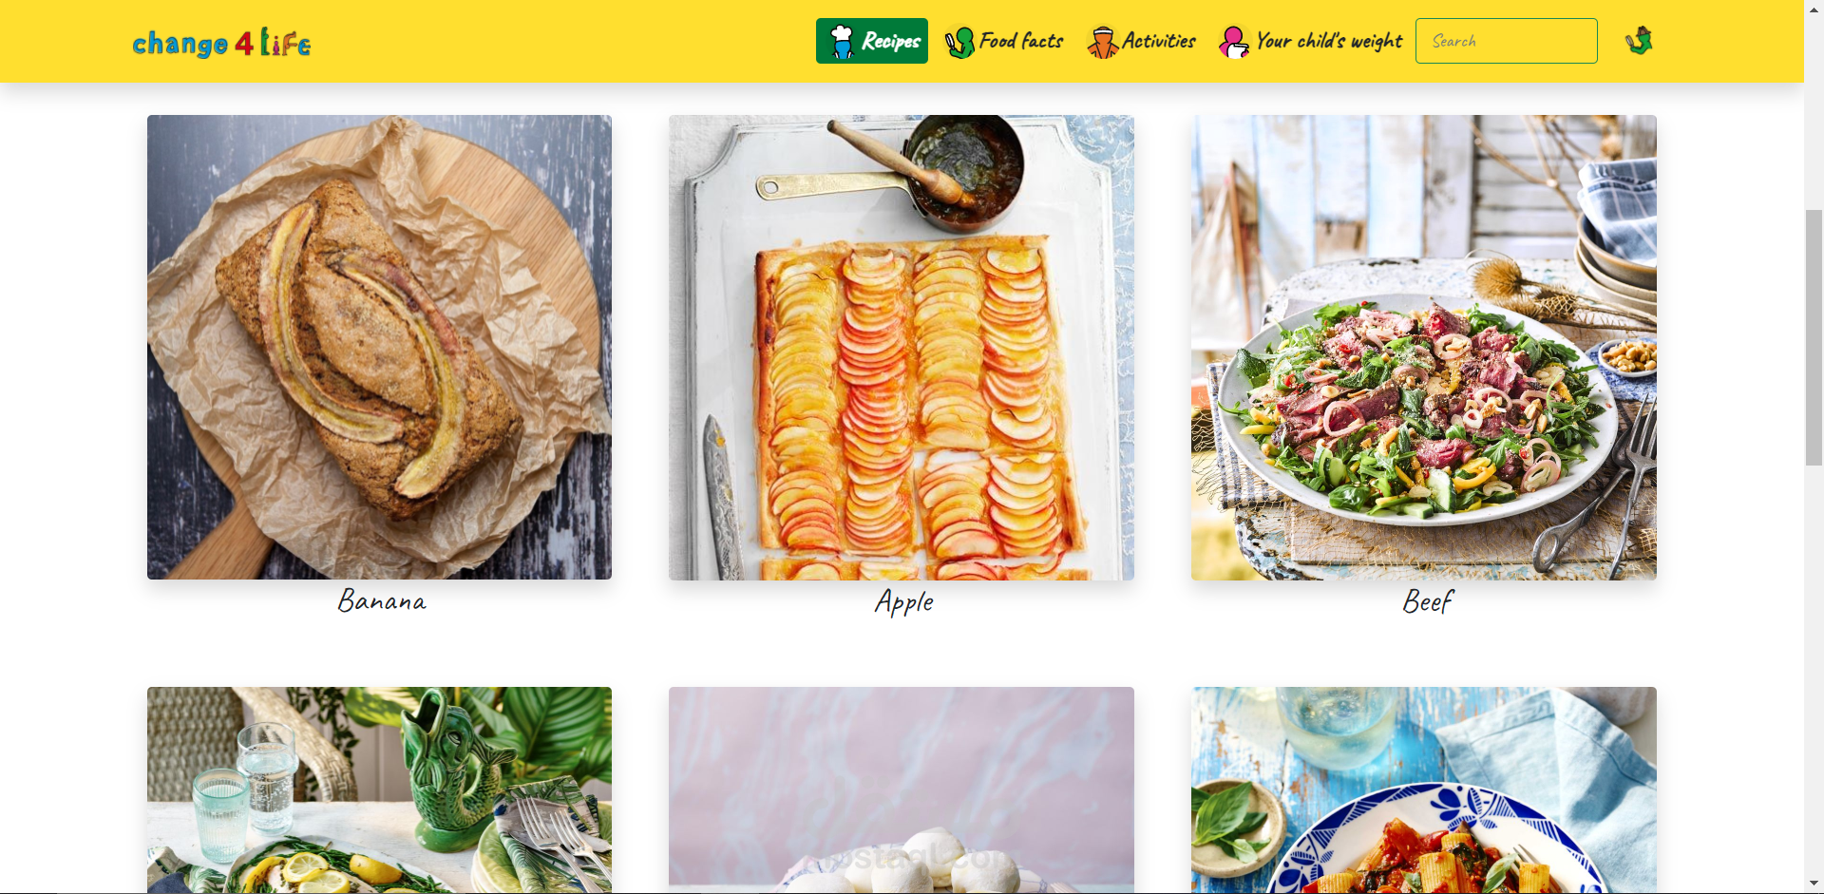Image resolution: width=1824 pixels, height=894 pixels.
Task: Click the Food facts character icon
Action: pyautogui.click(x=959, y=42)
